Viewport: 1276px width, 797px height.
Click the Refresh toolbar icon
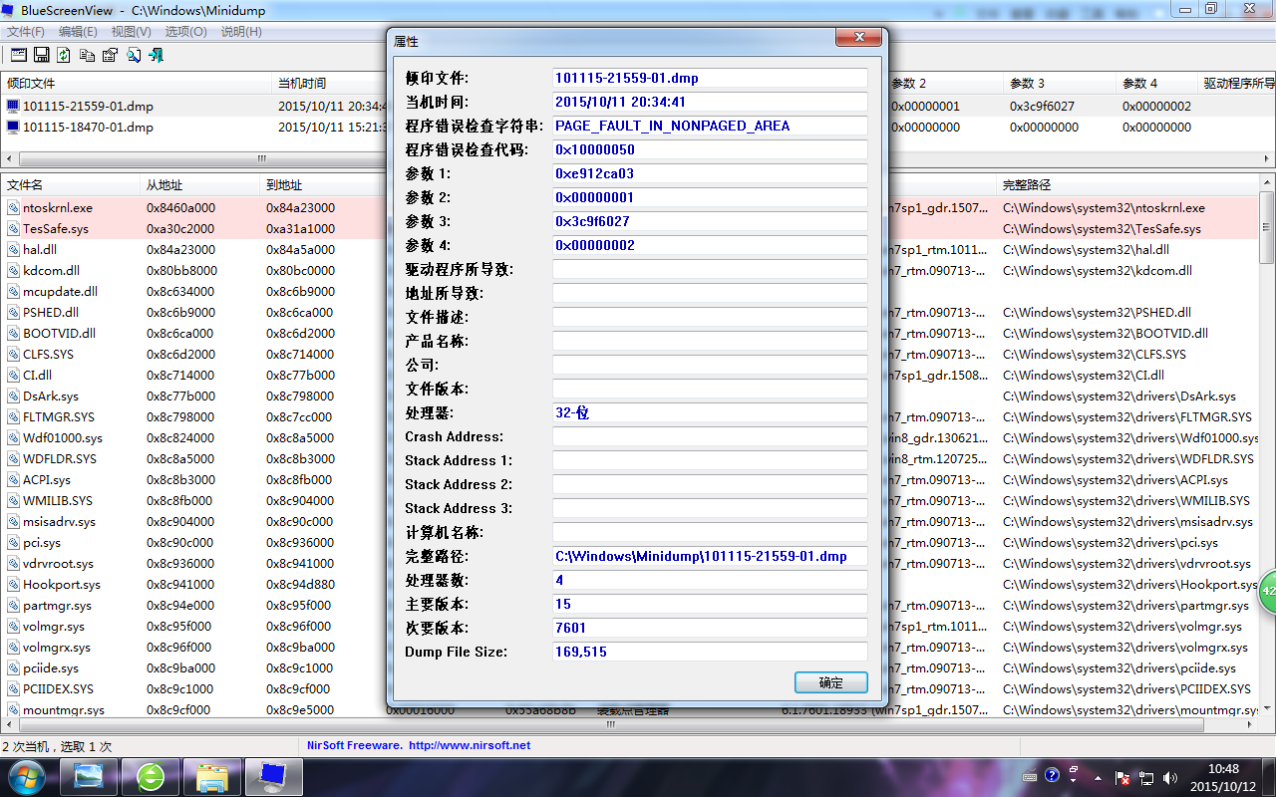[64, 55]
